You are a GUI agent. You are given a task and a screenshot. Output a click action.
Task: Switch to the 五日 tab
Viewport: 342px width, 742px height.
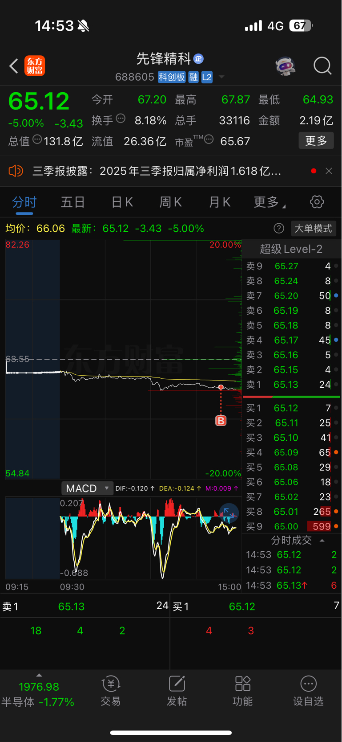(73, 202)
